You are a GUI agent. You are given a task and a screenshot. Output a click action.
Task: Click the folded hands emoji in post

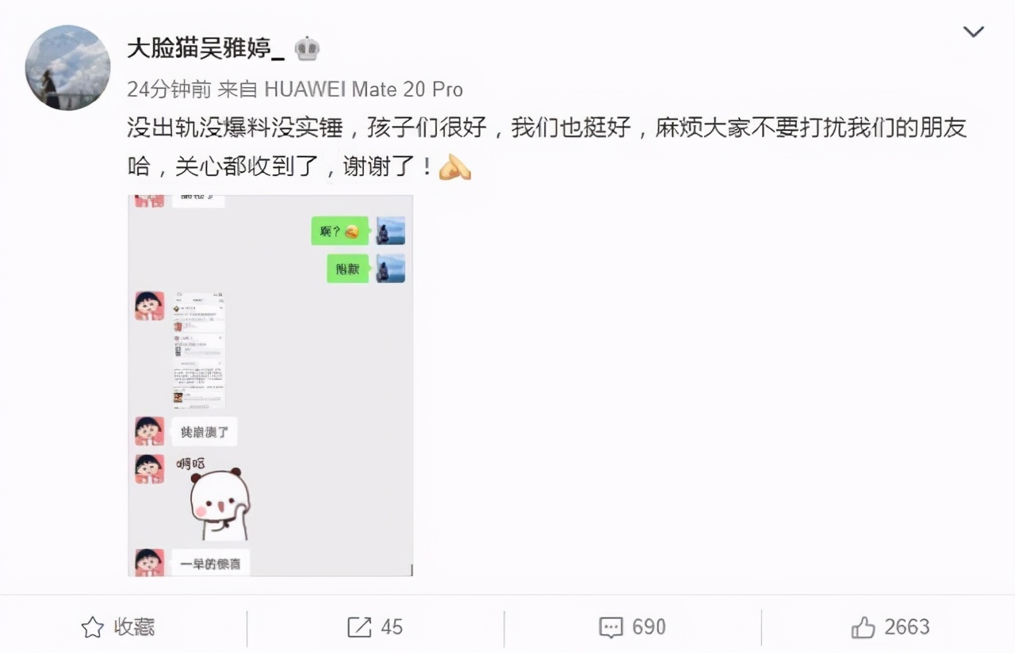click(455, 166)
